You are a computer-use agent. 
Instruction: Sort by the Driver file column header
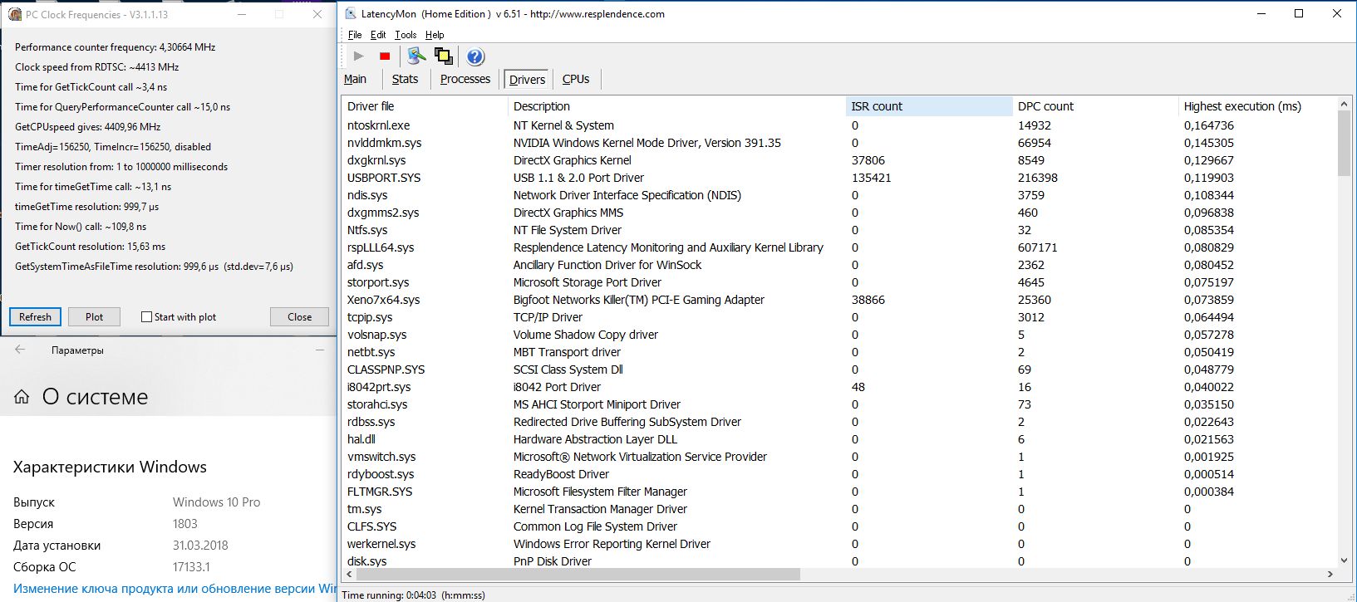coord(424,106)
